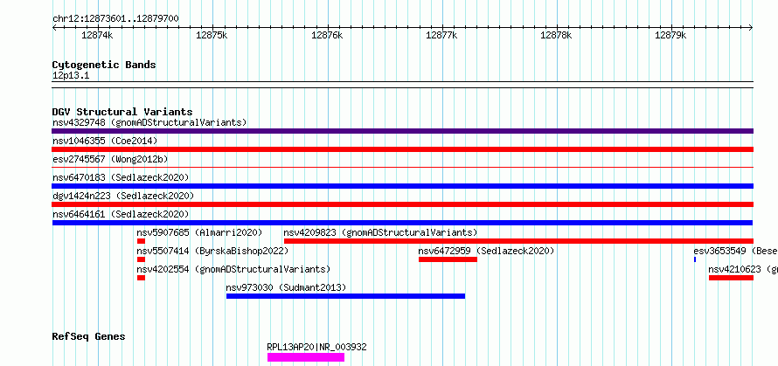Image resolution: width=778 pixels, height=366 pixels.
Task: Select the long red bar under nsv4209823
Action: pyautogui.click(x=518, y=241)
